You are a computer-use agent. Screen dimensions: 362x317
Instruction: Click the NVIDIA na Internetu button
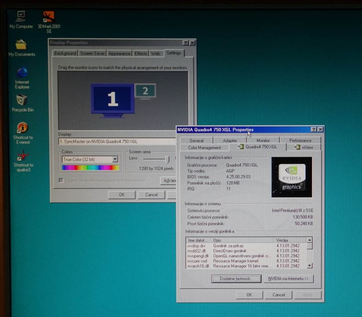pyautogui.click(x=288, y=279)
